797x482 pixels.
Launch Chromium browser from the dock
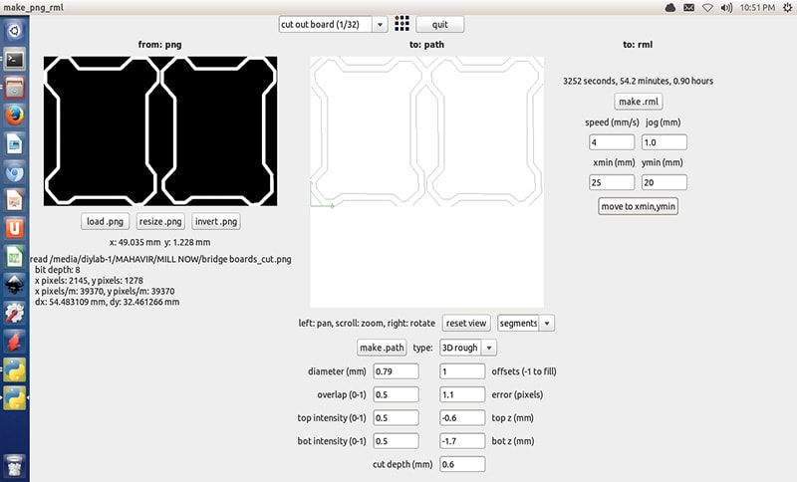pos(14,172)
